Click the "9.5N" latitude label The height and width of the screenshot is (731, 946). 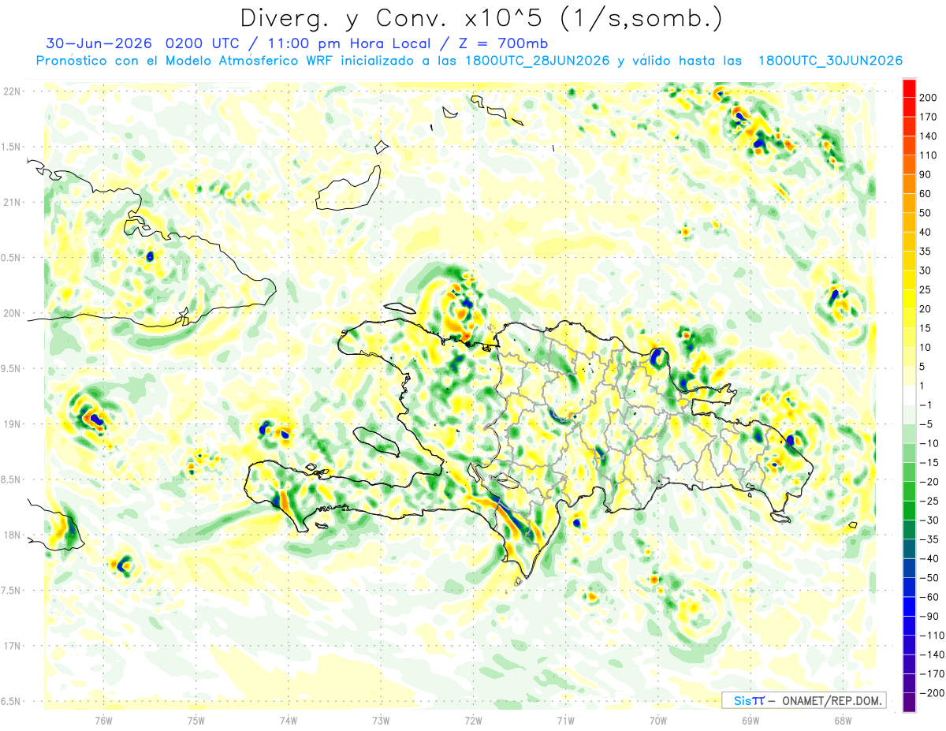pos(12,368)
